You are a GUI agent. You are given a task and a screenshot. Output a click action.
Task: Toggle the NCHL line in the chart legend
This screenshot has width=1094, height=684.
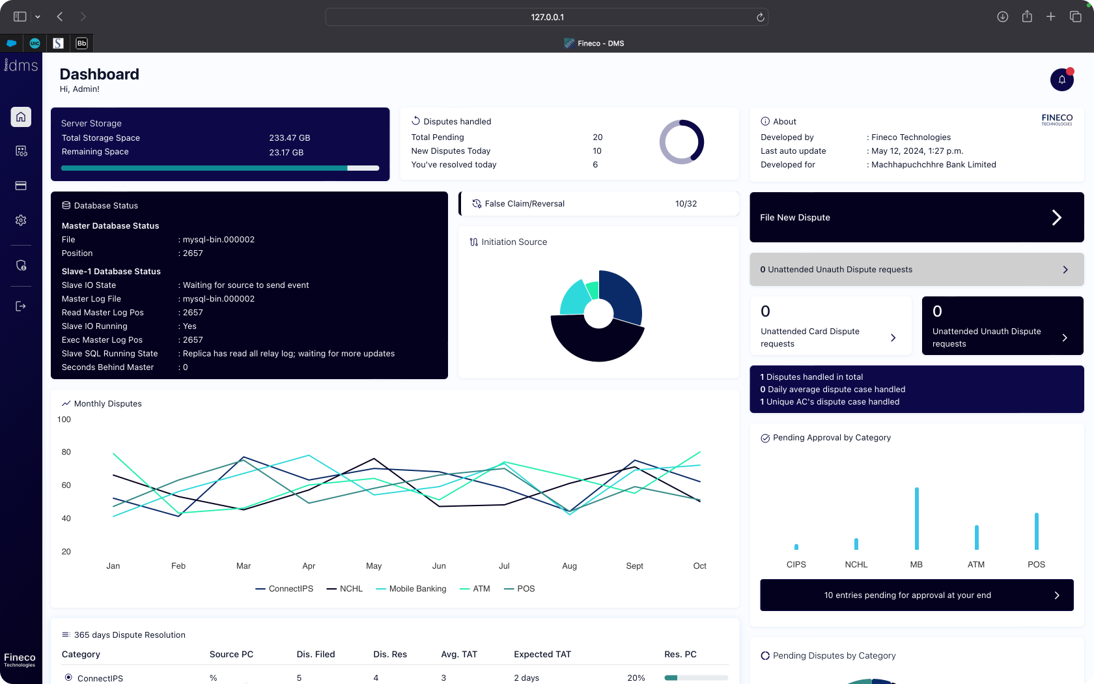point(344,588)
